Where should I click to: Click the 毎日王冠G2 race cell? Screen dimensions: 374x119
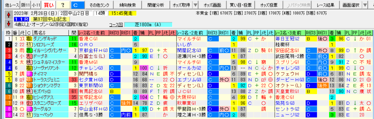(x=290, y=39)
